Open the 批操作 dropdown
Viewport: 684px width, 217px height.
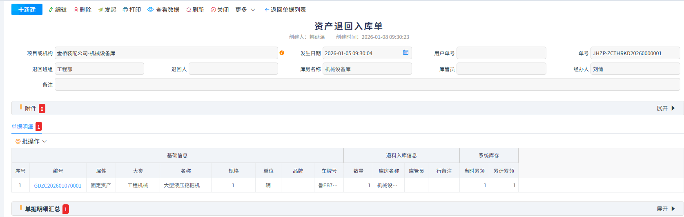tap(31, 141)
